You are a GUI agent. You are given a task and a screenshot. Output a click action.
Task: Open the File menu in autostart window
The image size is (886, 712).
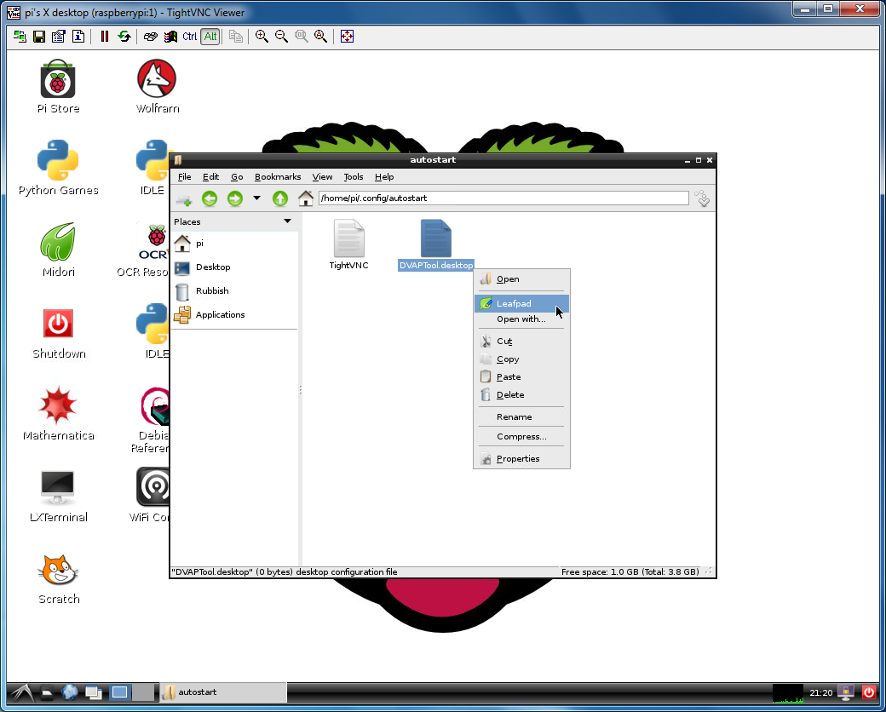pyautogui.click(x=185, y=177)
